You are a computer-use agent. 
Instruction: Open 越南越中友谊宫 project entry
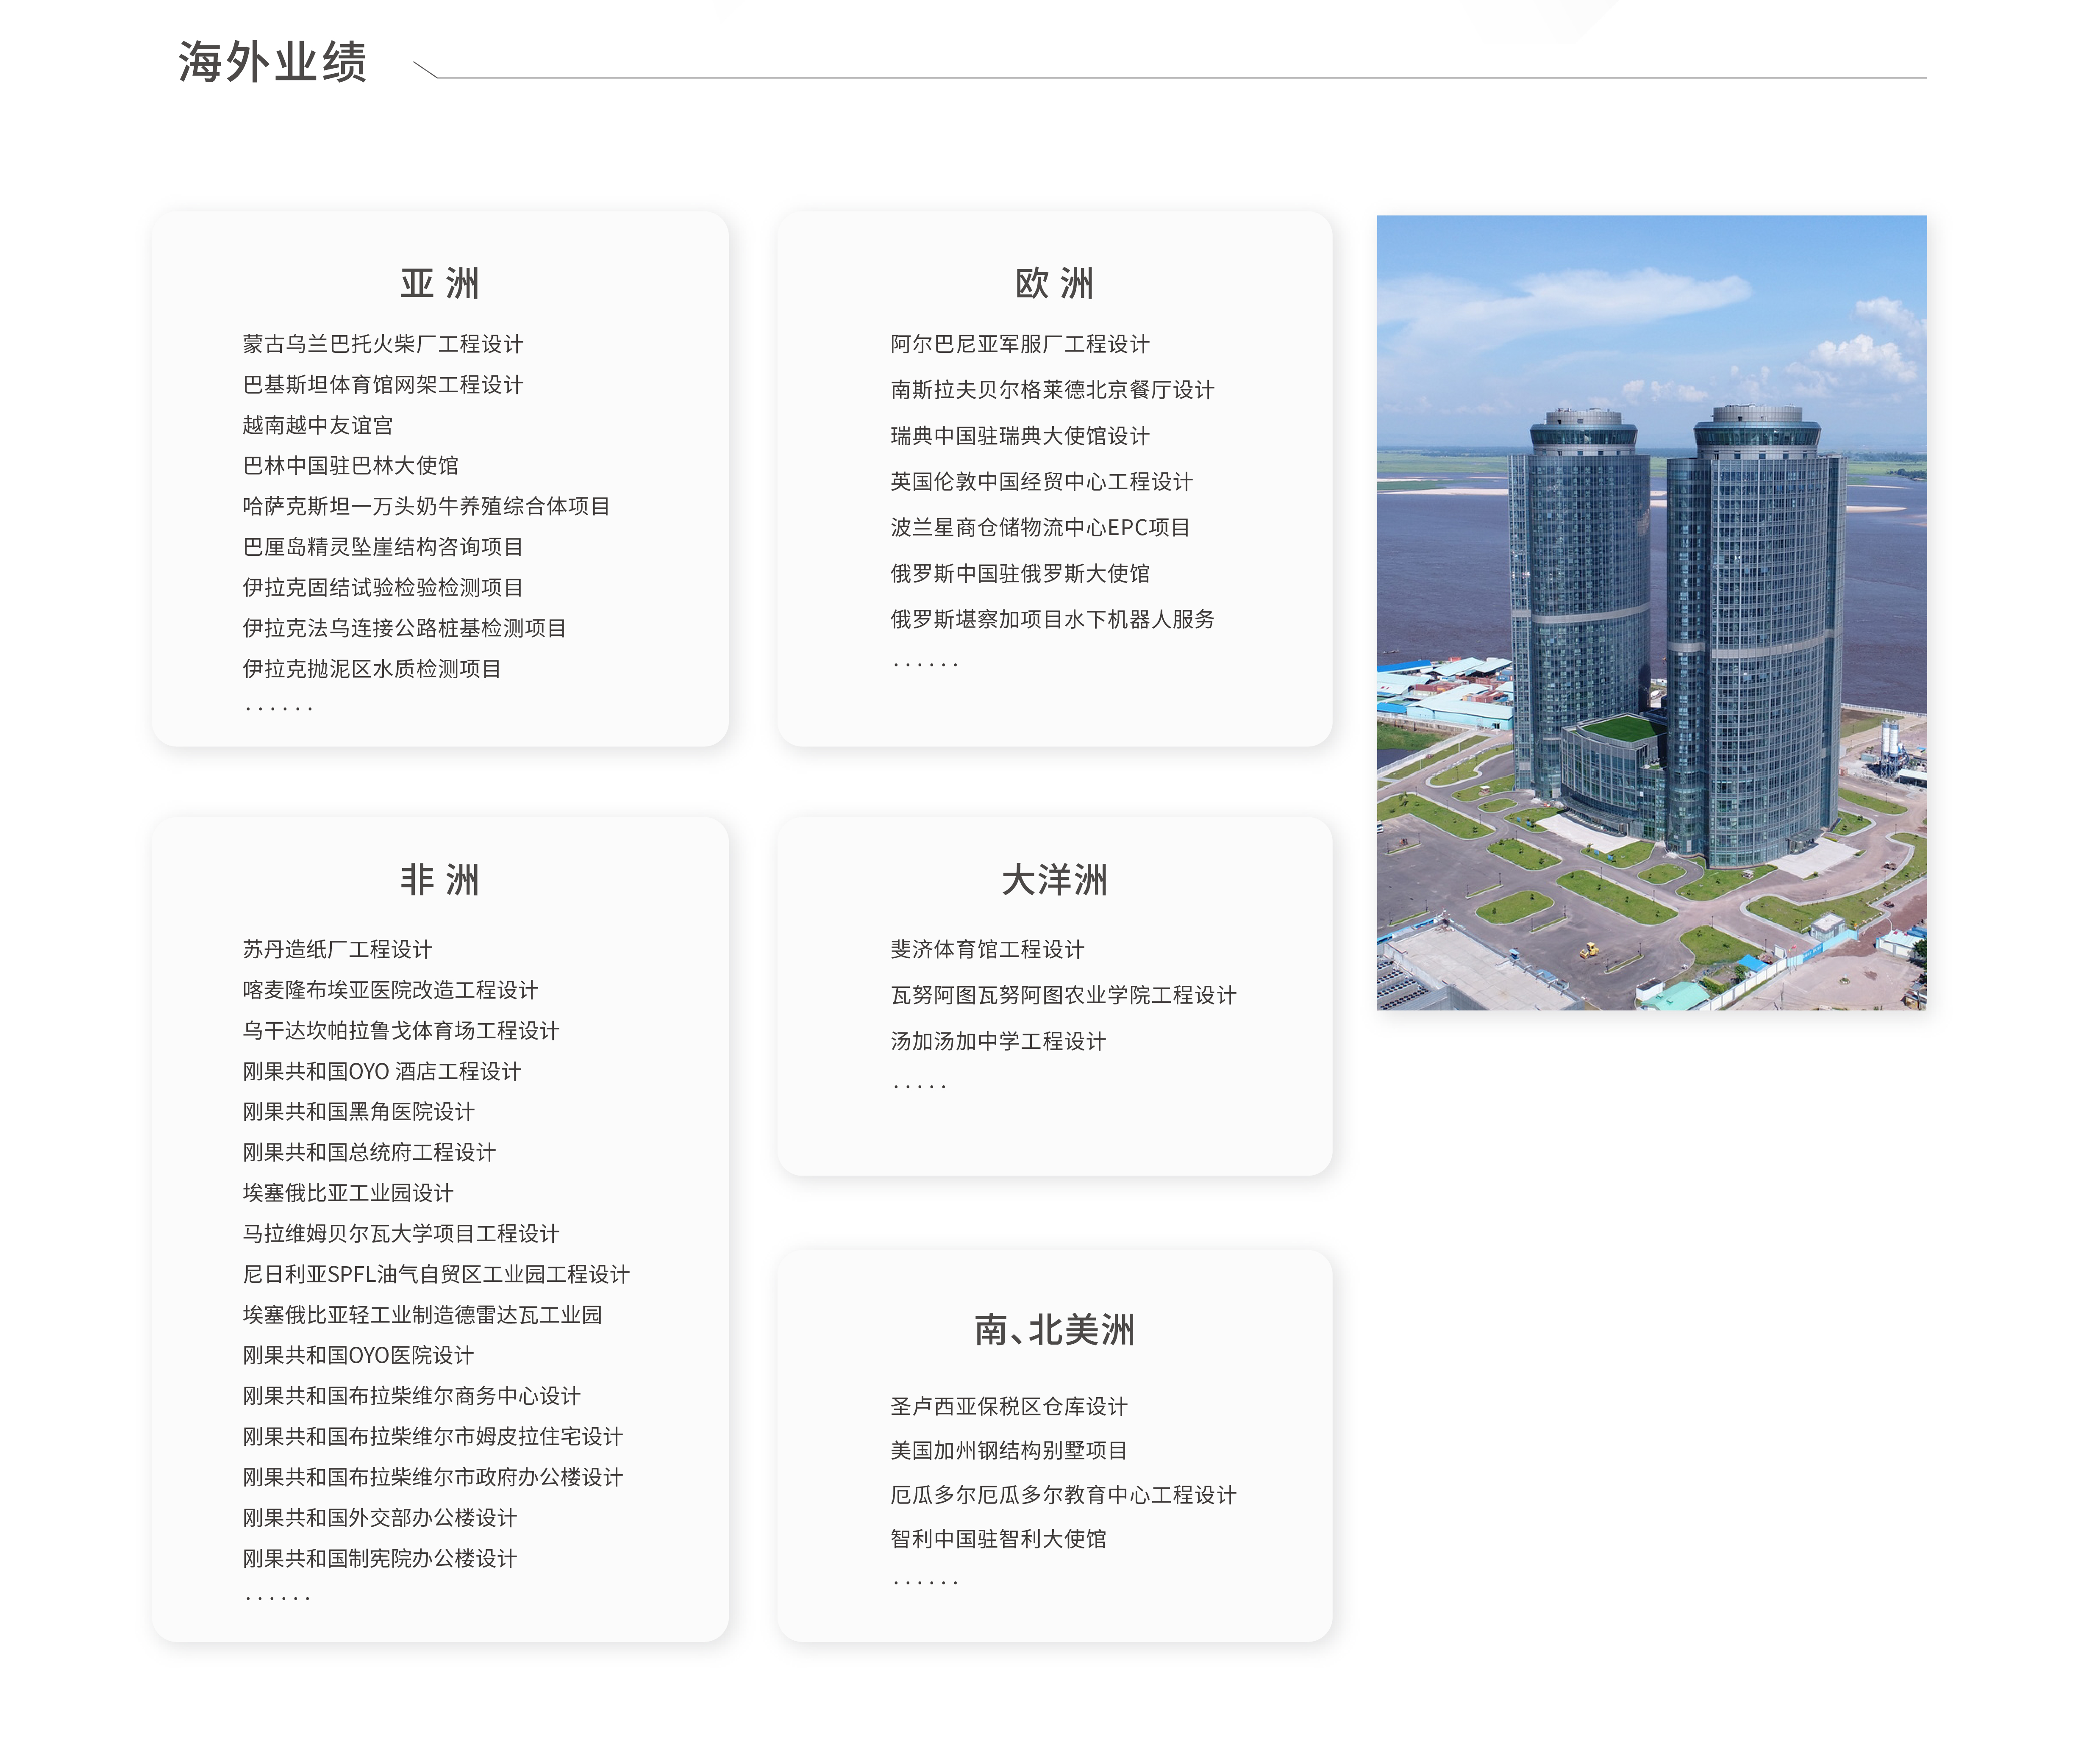(x=317, y=425)
